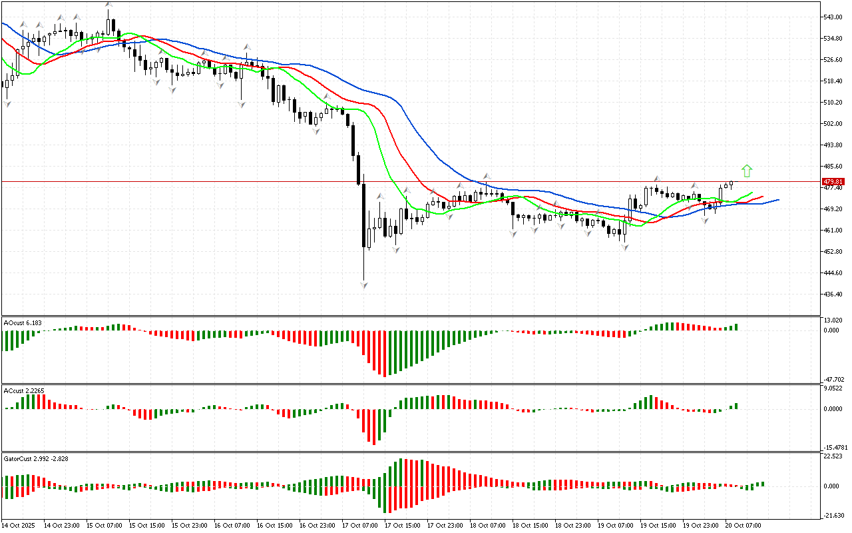
Task: Click the red horizontal price level line
Action: click(x=200, y=181)
